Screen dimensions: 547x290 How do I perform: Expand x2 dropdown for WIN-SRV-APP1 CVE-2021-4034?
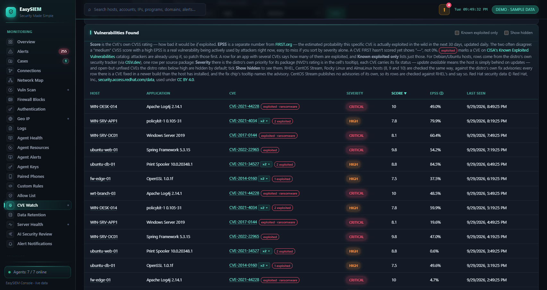click(264, 121)
